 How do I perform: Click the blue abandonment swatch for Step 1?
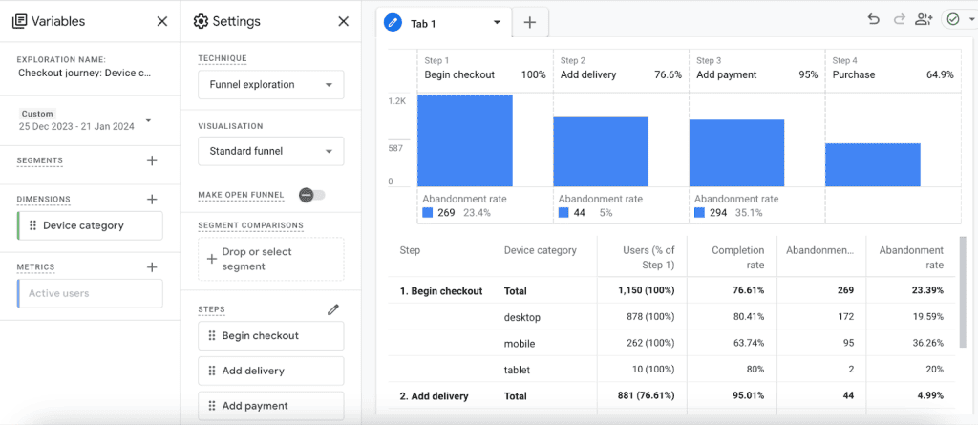click(x=428, y=213)
